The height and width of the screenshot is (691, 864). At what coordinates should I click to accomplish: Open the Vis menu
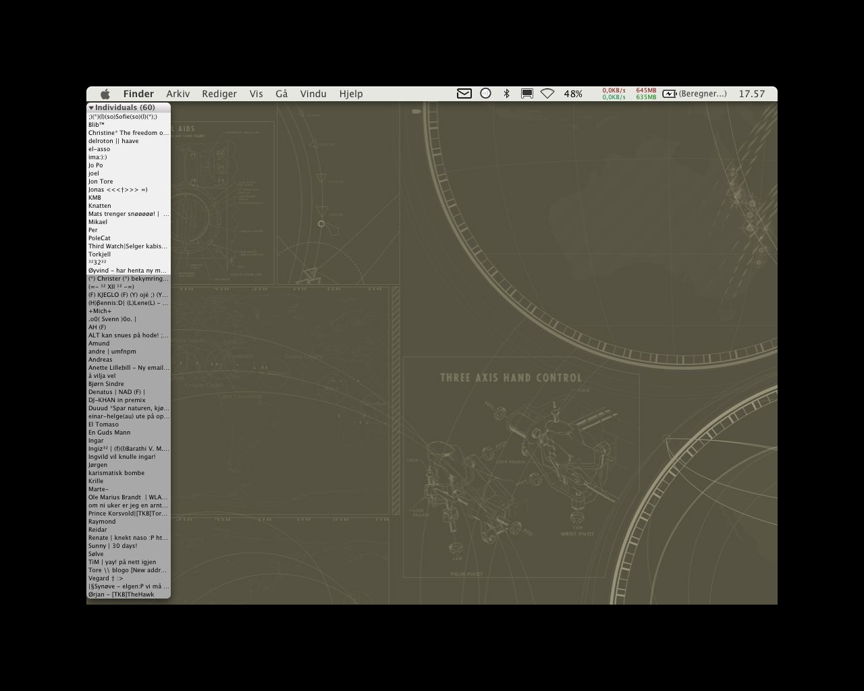256,94
